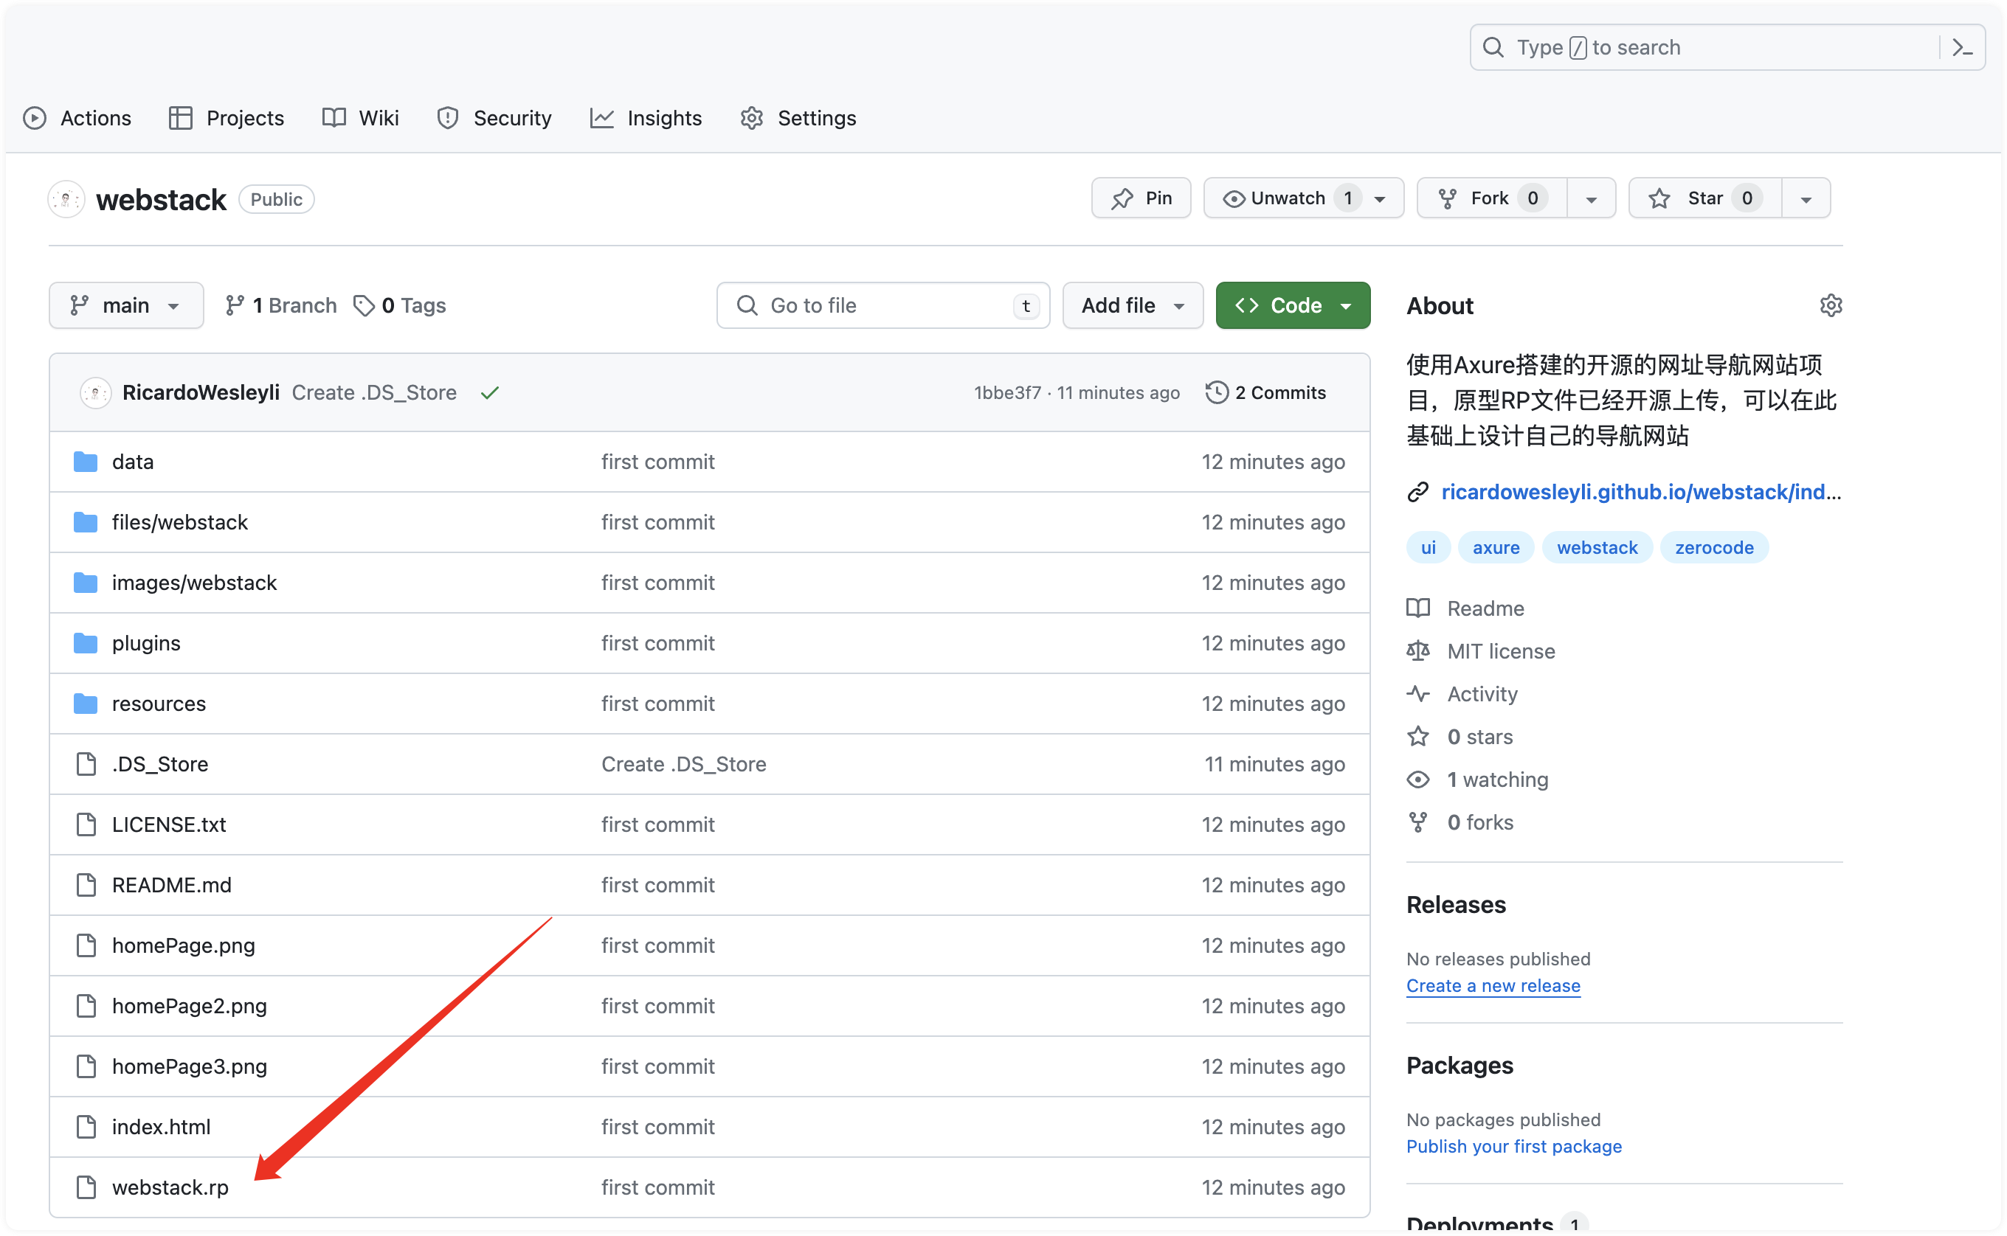
Task: Expand the Add file dropdown
Action: point(1133,306)
